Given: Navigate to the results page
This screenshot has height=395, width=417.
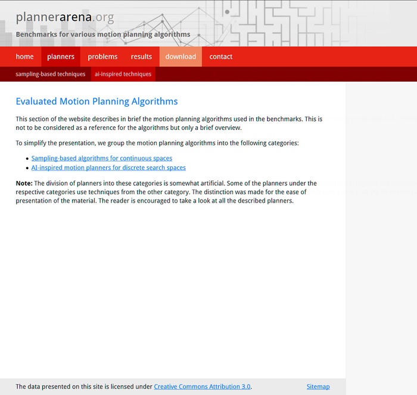Looking at the screenshot, I should pyautogui.click(x=141, y=57).
